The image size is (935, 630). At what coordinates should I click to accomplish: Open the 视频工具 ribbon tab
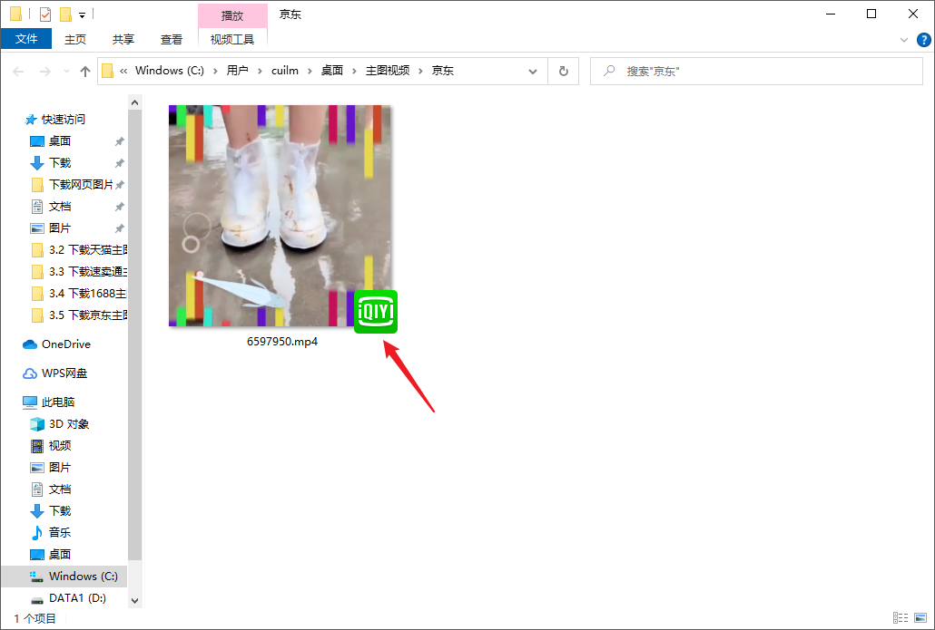pos(232,39)
